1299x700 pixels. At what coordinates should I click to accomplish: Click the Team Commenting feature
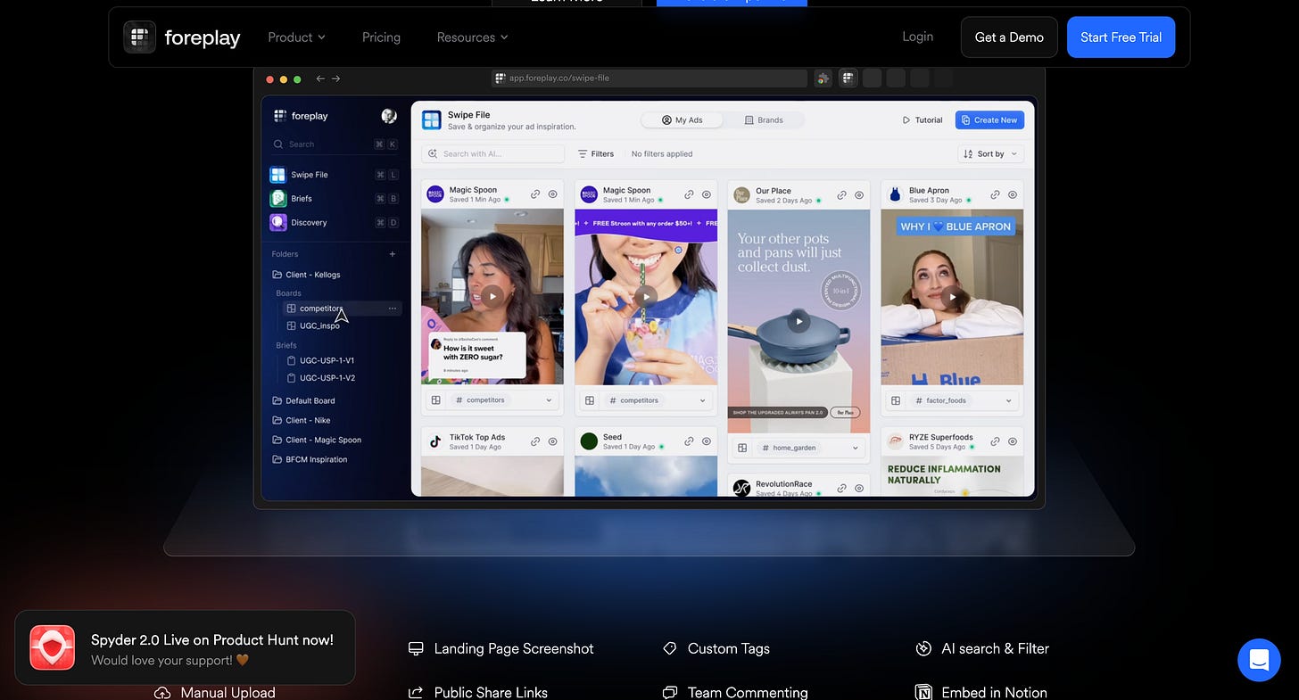[735, 692]
